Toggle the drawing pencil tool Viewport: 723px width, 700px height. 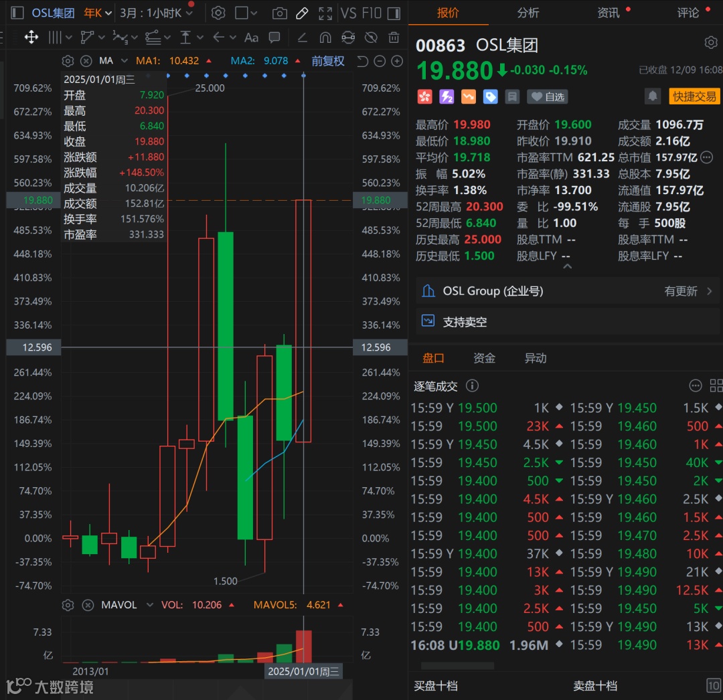point(302,13)
